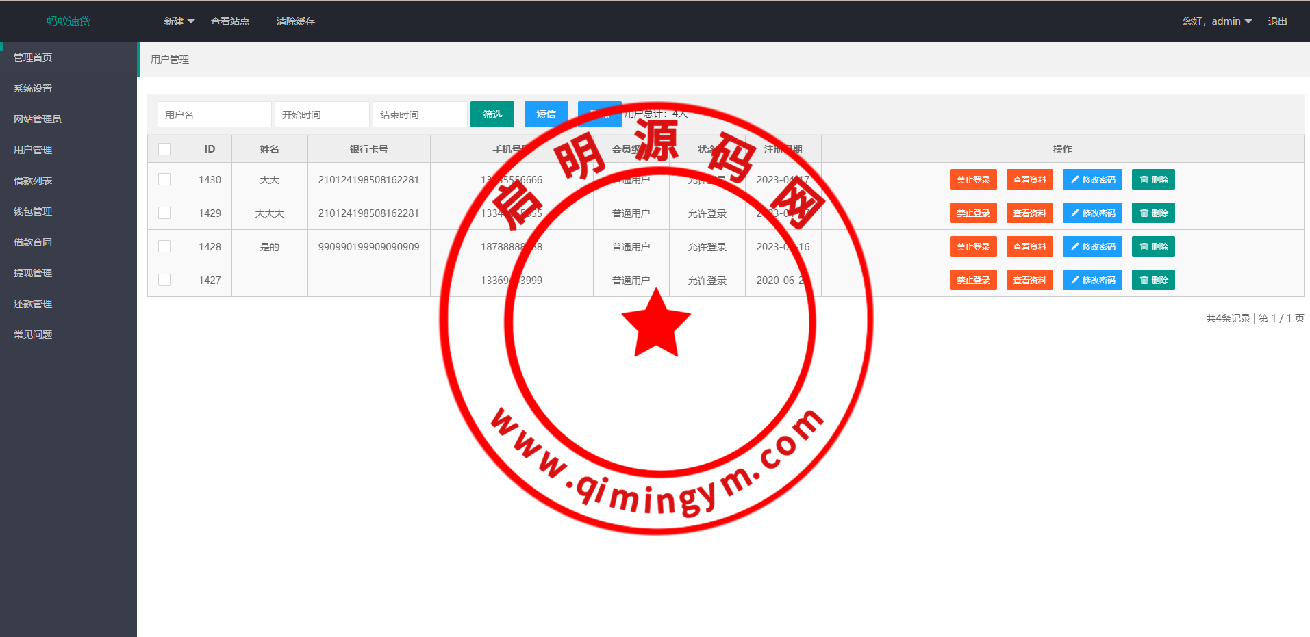1310x637 pixels.
Task: Click the pencil edit-password icon for user 1427
Action: (x=1075, y=281)
